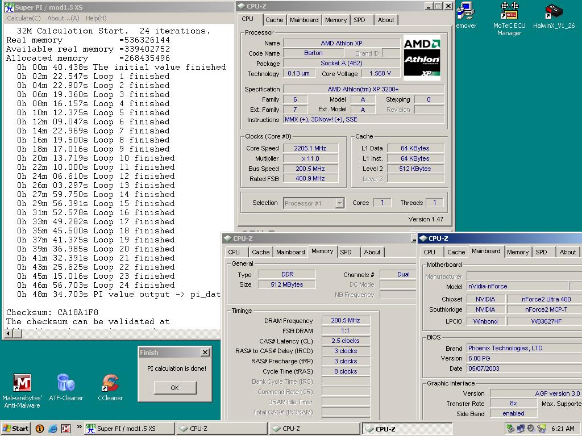Image resolution: width=582 pixels, height=436 pixels.
Task: Open Malwarebytes' Anti-Malware desktop icon
Action: (22, 383)
